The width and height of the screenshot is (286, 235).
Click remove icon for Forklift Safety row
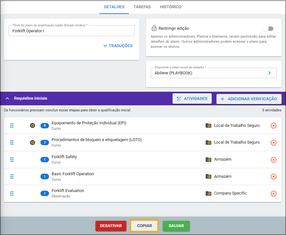tap(274, 160)
